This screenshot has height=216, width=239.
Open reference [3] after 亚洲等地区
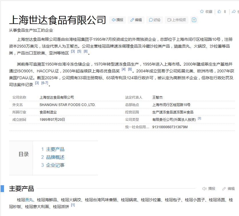73,51
